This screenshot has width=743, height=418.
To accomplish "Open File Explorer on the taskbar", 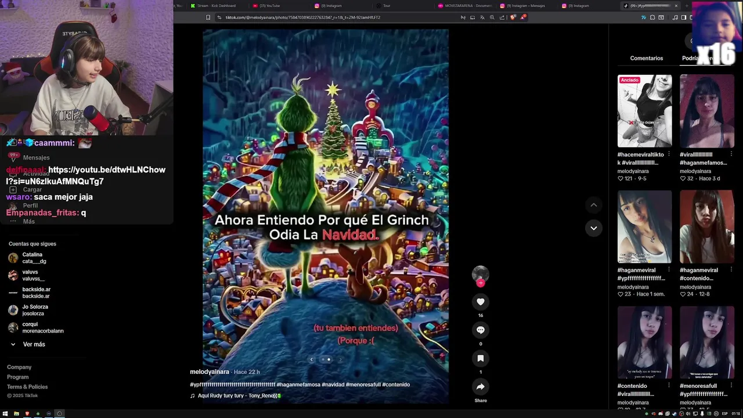I will (16, 413).
